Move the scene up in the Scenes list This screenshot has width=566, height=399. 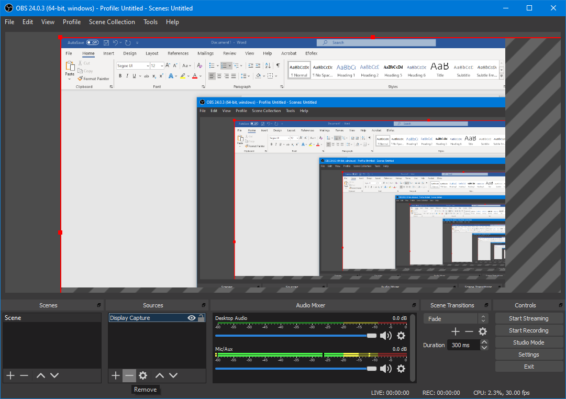pos(41,375)
